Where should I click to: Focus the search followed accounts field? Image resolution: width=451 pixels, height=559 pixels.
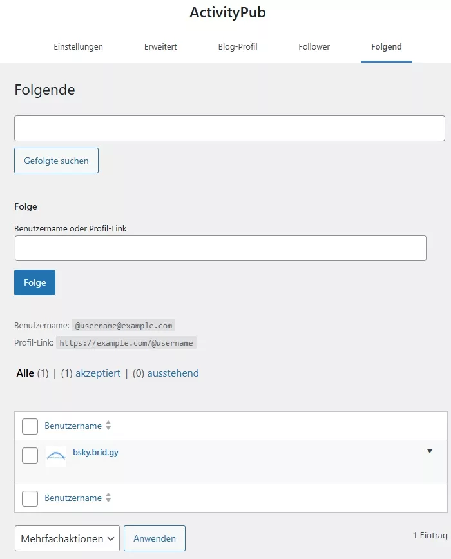coord(229,128)
